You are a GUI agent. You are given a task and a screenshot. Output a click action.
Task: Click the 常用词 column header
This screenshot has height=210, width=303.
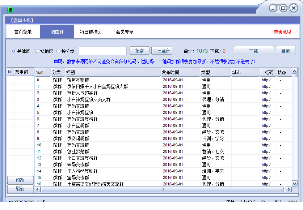pos(24,72)
